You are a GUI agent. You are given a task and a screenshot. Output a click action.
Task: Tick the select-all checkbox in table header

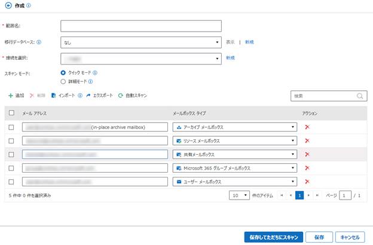click(x=11, y=113)
